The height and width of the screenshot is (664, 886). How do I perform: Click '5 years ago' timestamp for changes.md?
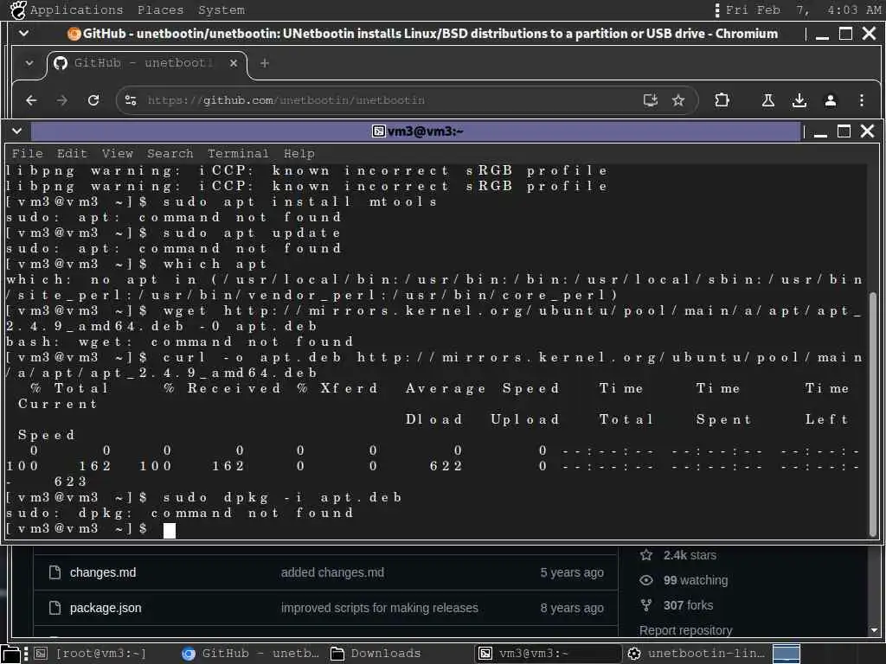click(572, 572)
